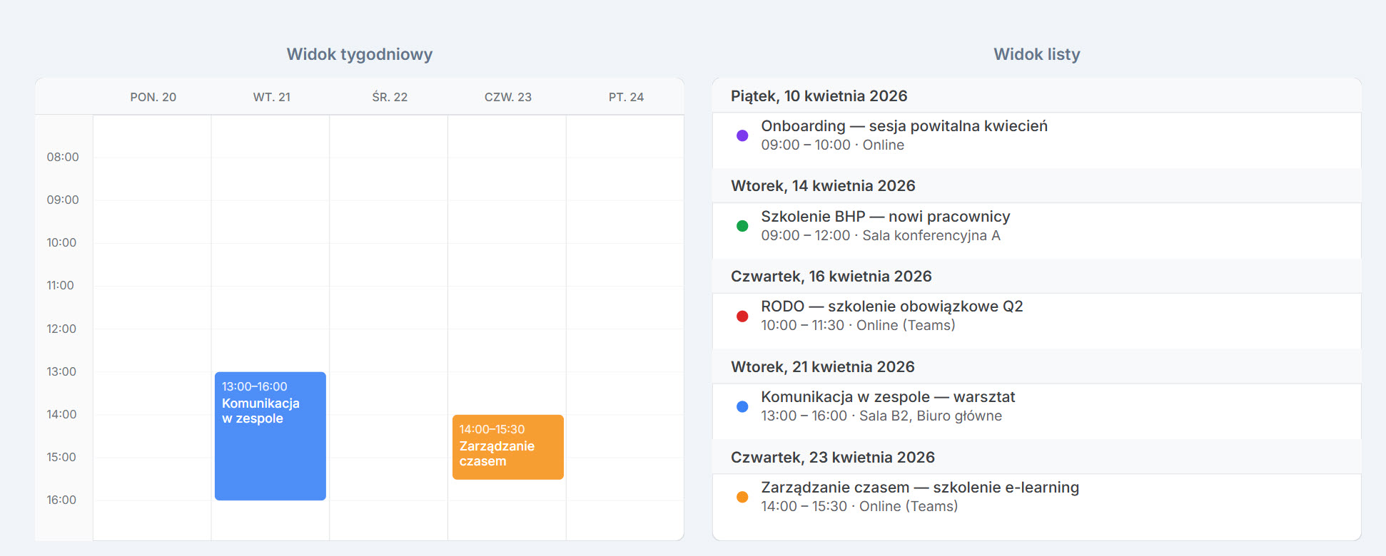
Task: Click the green dot beside Szkolenie BHP
Action: coord(742,226)
